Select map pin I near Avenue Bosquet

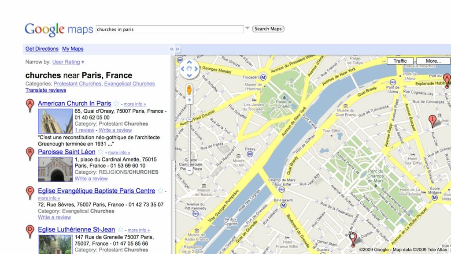point(433,121)
